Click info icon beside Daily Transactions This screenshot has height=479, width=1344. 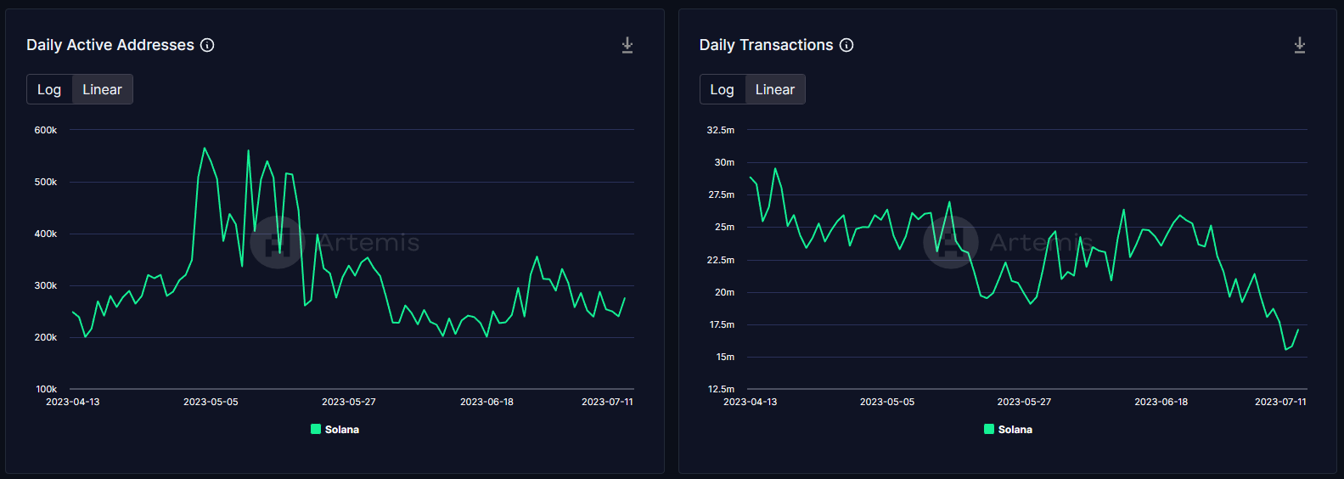coord(846,45)
